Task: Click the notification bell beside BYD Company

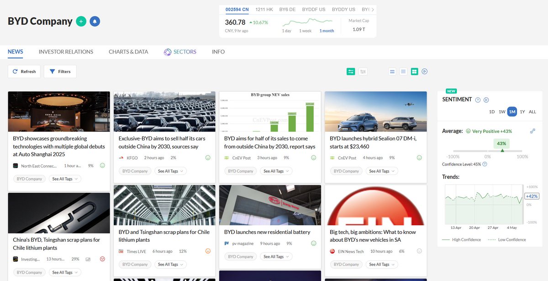Action: tap(95, 21)
